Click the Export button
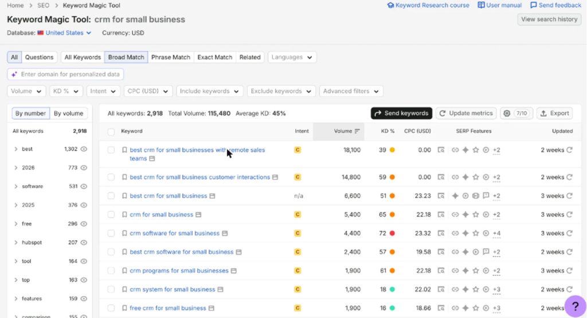The width and height of the screenshot is (587, 318). (x=555, y=113)
